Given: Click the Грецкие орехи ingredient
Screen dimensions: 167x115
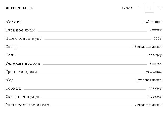Looking at the screenshot, I should 21,72.
